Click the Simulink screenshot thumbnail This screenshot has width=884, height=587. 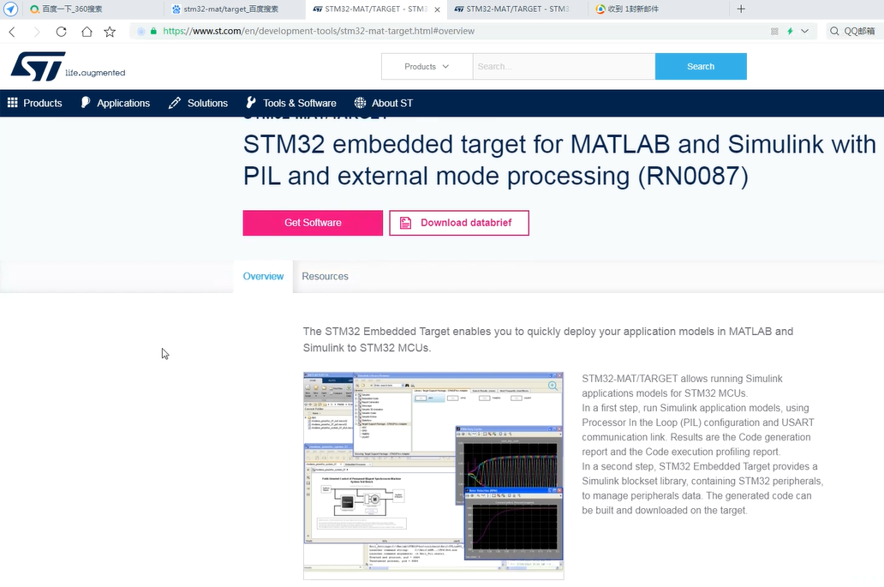tap(433, 476)
